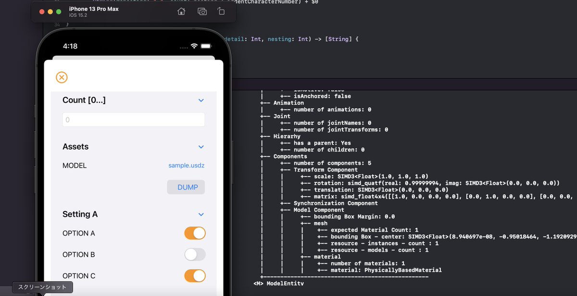Click 'material: PhysicallyBasedMaterial' console line
Screen dimensions: 577x296
pos(386,271)
